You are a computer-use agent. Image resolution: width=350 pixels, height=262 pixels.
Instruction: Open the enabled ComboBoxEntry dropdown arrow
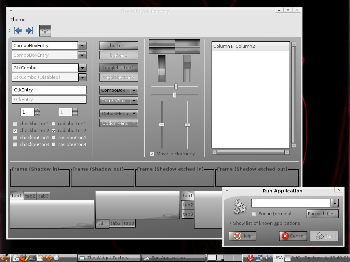pyautogui.click(x=82, y=46)
